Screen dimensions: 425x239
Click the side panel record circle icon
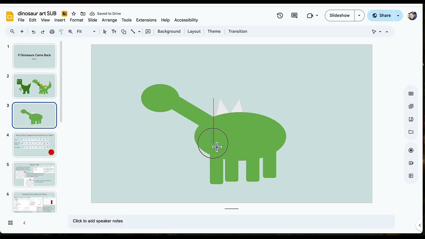411,150
